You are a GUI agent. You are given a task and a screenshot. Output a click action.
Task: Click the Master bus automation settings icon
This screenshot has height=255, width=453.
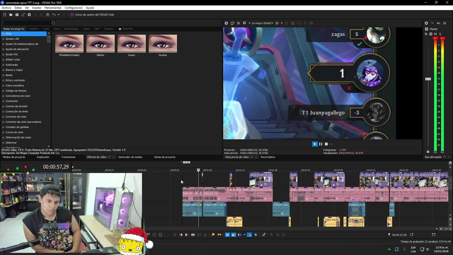[431, 34]
